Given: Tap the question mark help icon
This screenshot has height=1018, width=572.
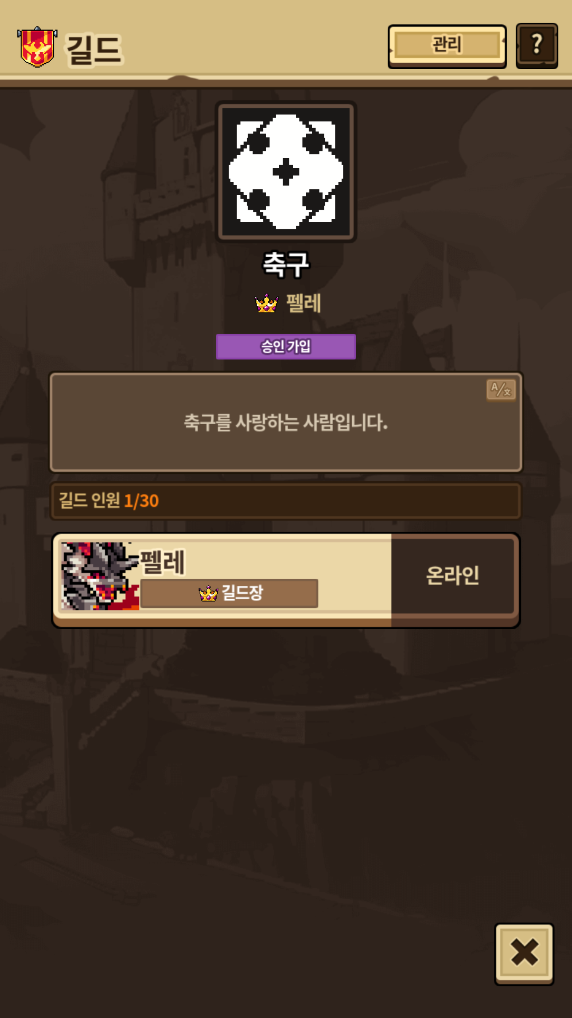Looking at the screenshot, I should coord(537,45).
